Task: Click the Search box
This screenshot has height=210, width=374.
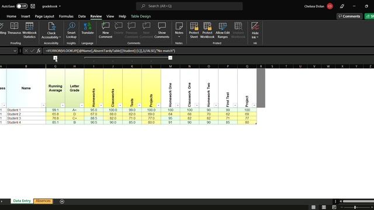Action: (189, 6)
